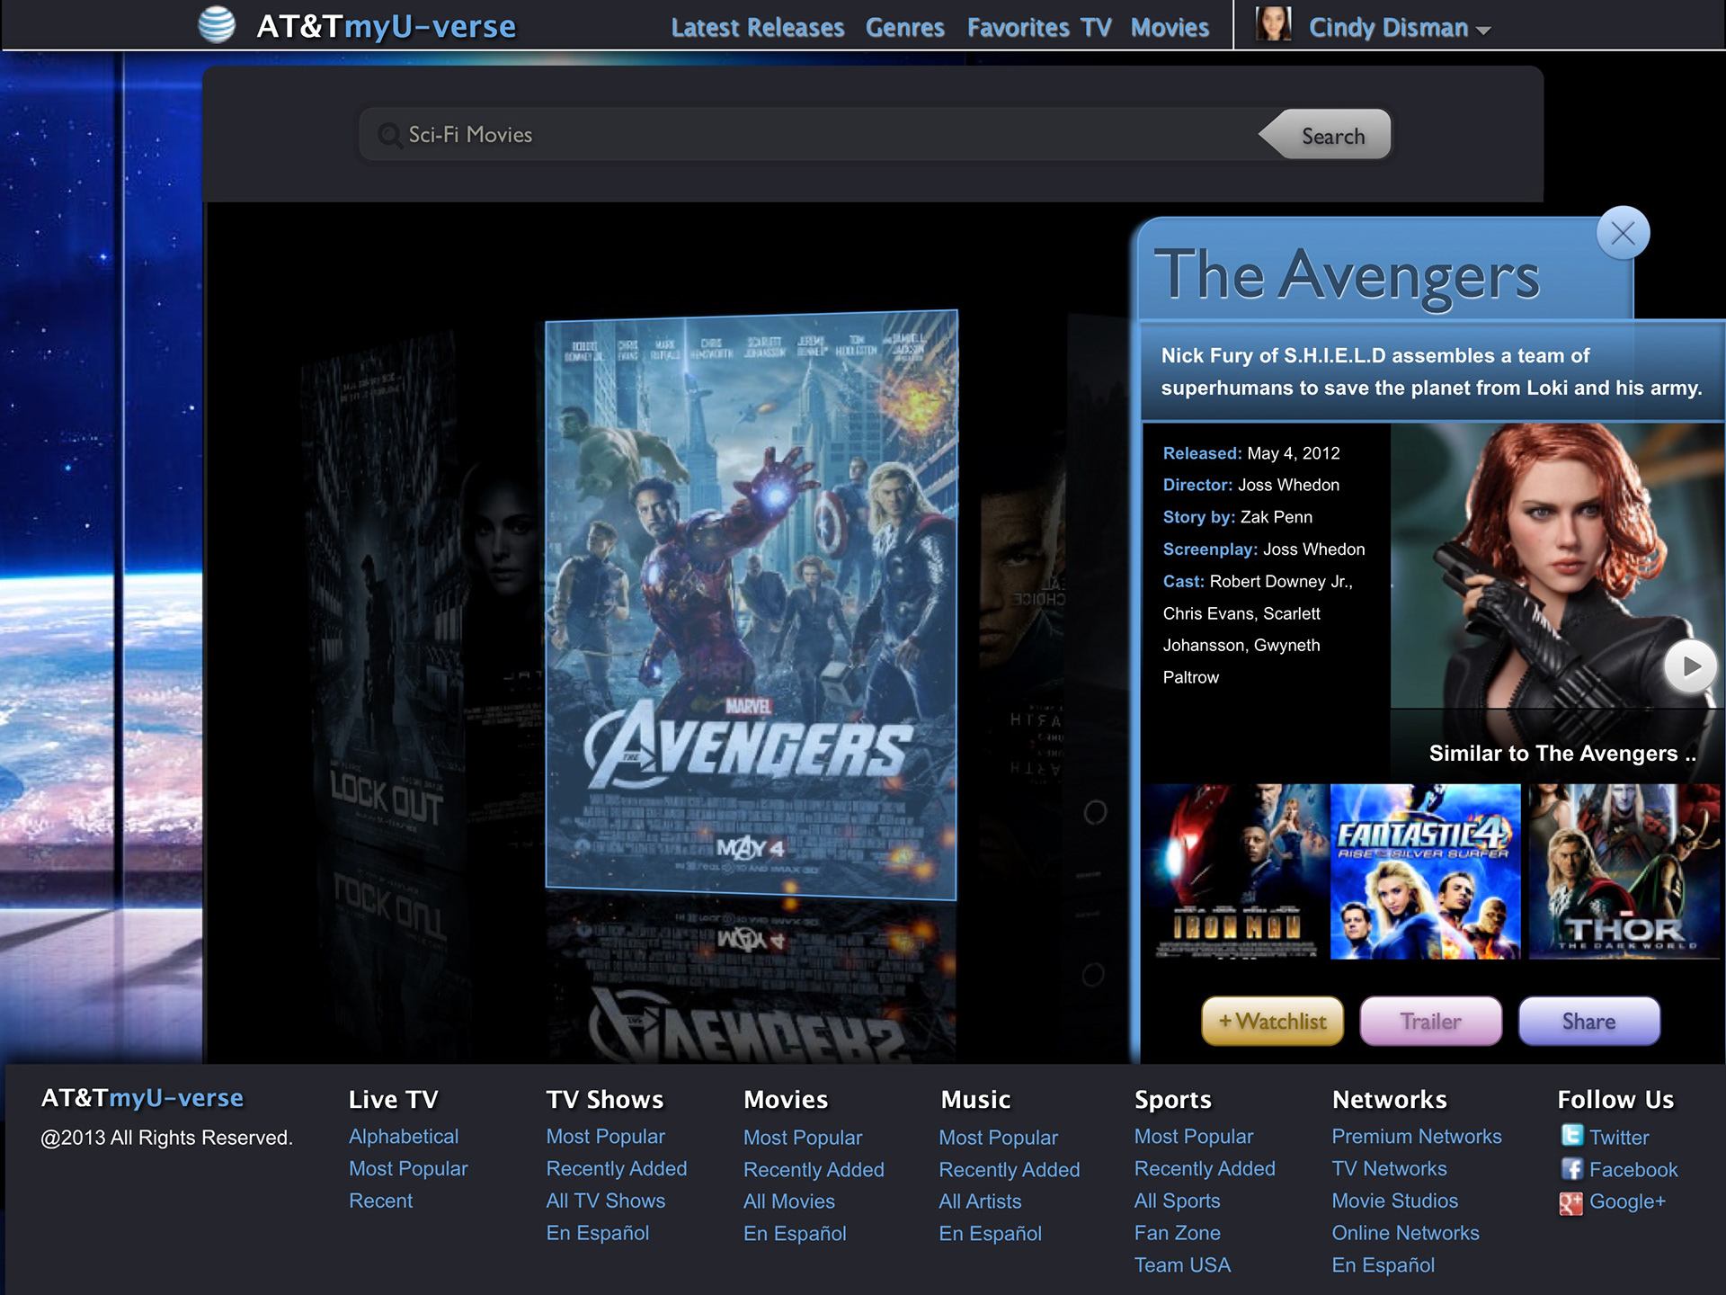The width and height of the screenshot is (1726, 1295).
Task: Open TV Networks link
Action: tap(1389, 1168)
